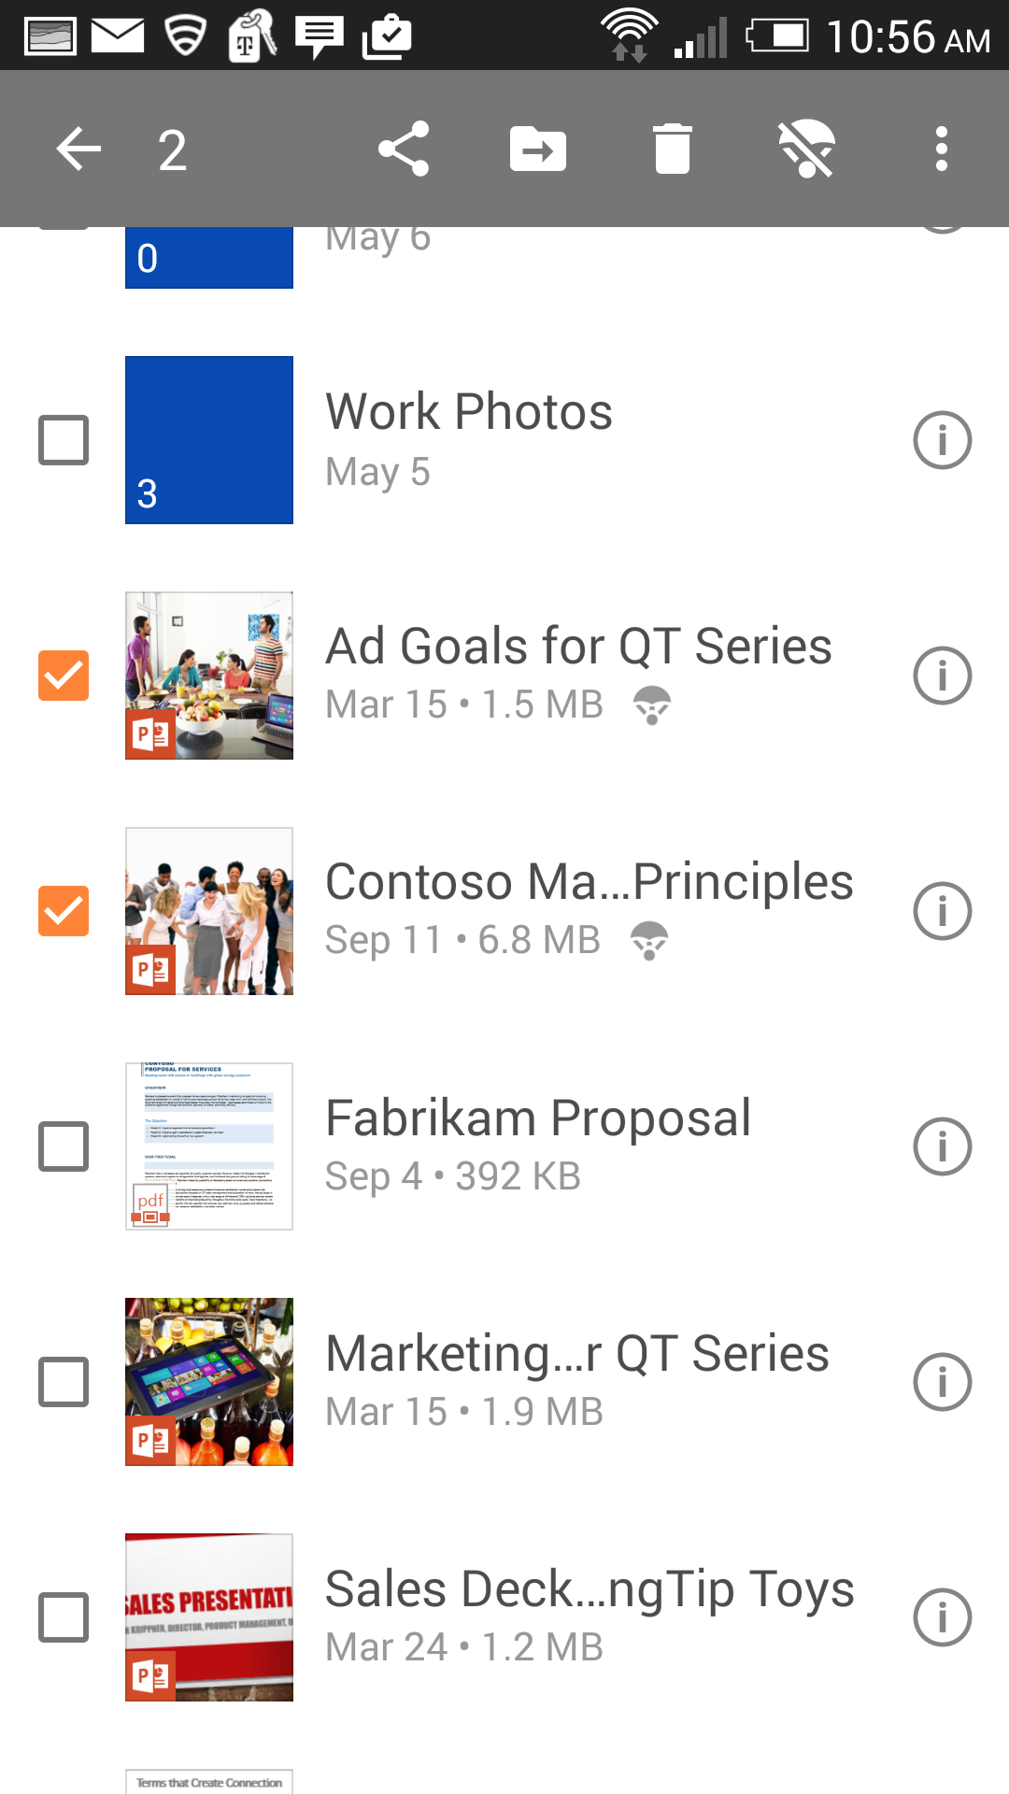Tap the Marketing QT Series thumbnail
This screenshot has height=1794, width=1009.
(209, 1382)
